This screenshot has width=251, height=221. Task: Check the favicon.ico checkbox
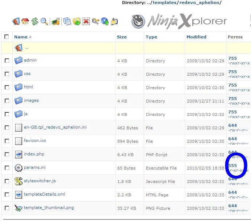coord(7,141)
